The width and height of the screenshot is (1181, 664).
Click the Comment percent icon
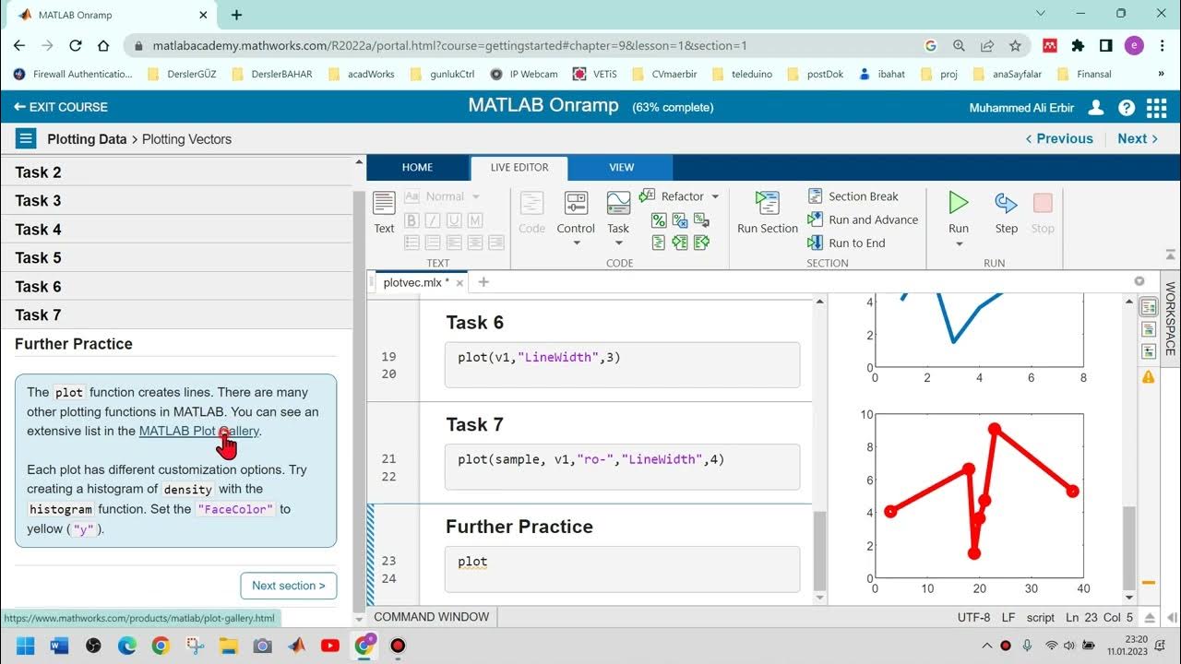coord(659,220)
